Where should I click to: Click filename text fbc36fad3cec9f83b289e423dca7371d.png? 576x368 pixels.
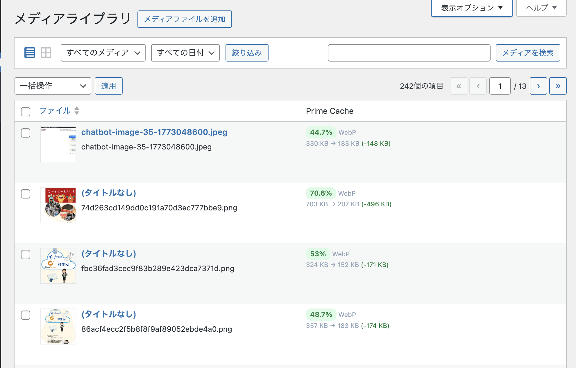coord(158,268)
